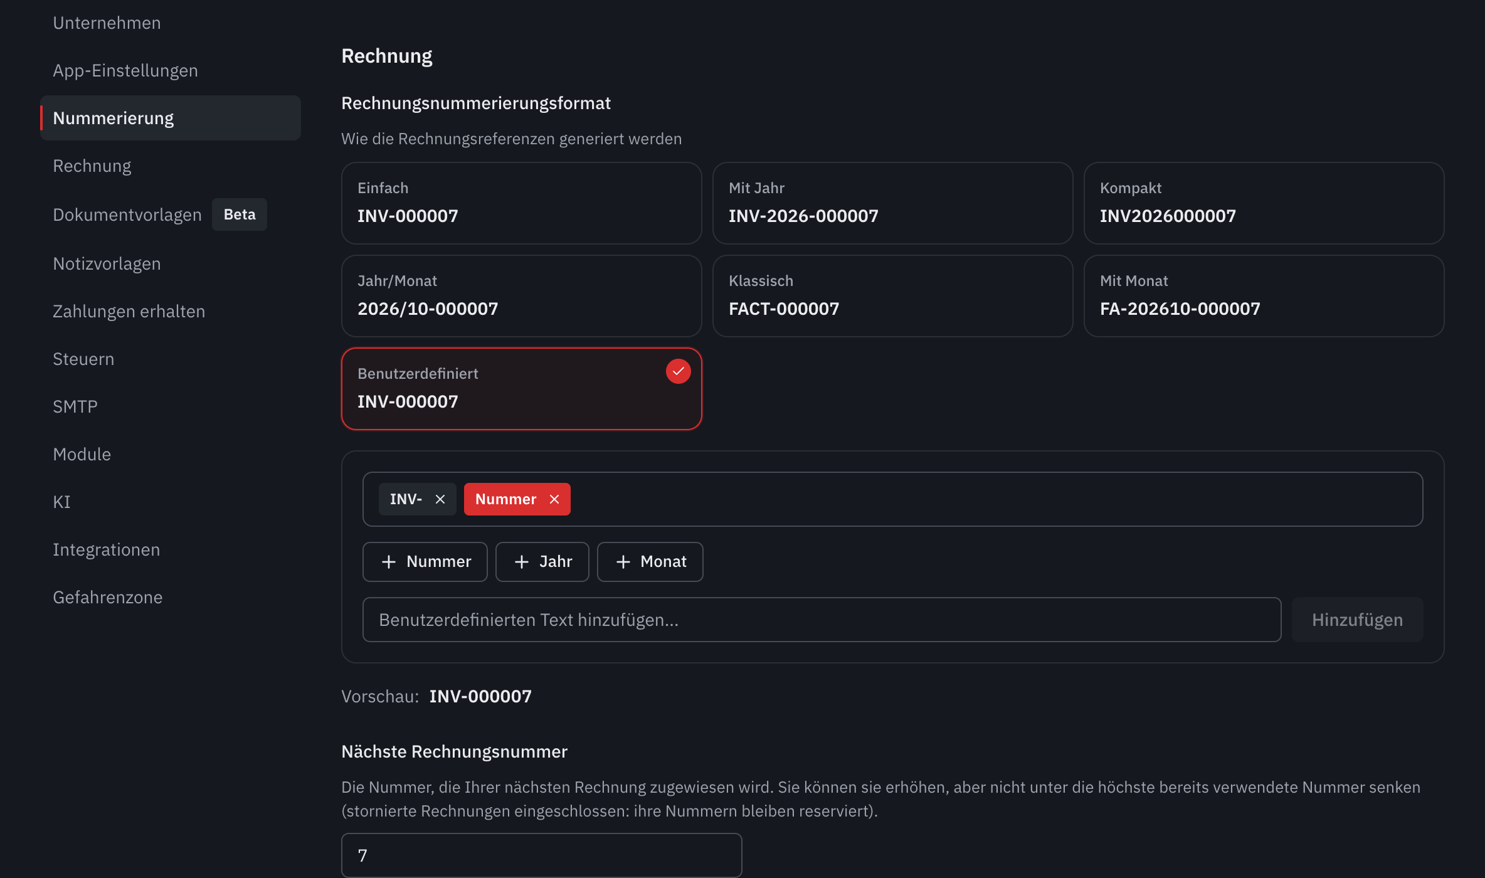Click the plus icon on the Monat button
Image resolution: width=1485 pixels, height=878 pixels.
(x=623, y=562)
